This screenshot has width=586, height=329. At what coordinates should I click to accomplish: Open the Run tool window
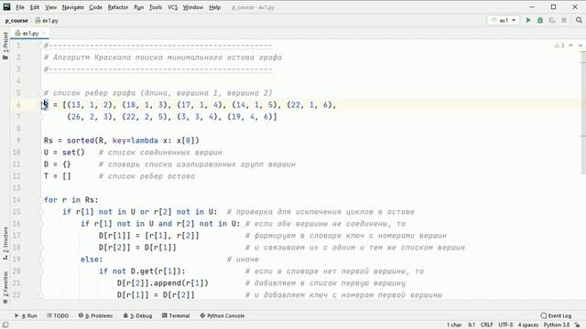(x=26, y=315)
